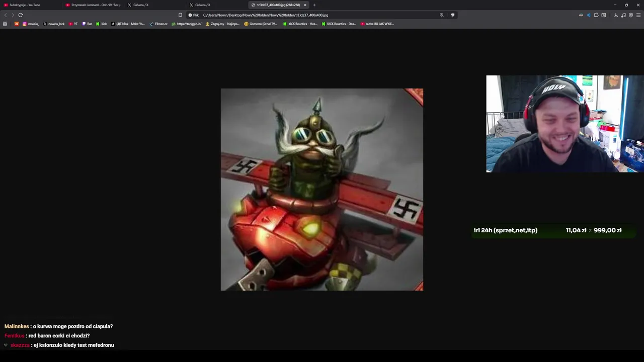
Task: Zoom the page with the magnifier icon
Action: pos(442,15)
